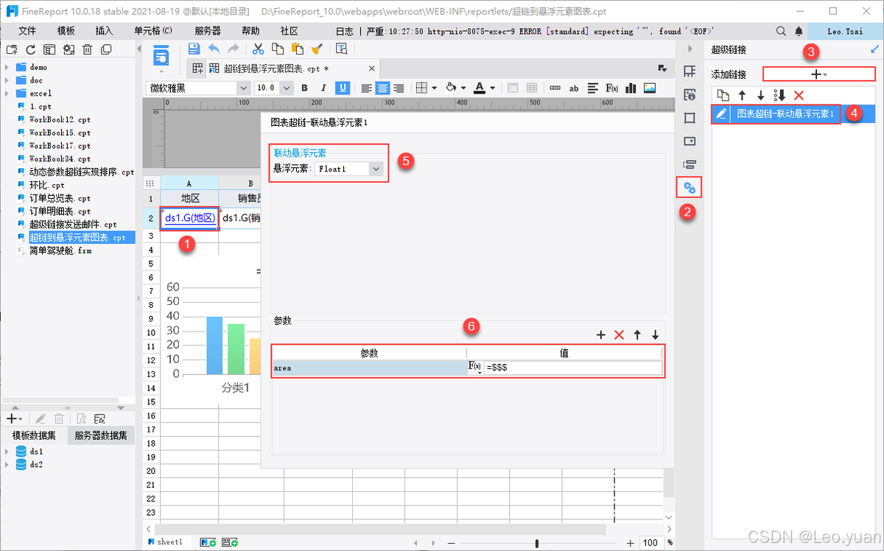Click the Undo arrow icon
The height and width of the screenshot is (551, 884).
(x=214, y=49)
